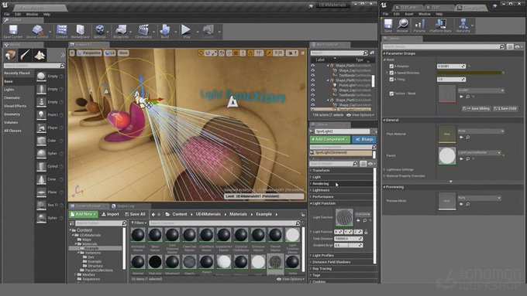Image resolution: width=527 pixels, height=296 pixels.
Task: Toggle the viewport grid snapping button
Action: click(x=236, y=53)
